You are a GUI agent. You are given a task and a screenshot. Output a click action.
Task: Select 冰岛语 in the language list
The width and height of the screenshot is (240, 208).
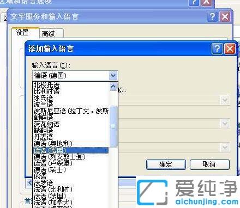[71, 98]
